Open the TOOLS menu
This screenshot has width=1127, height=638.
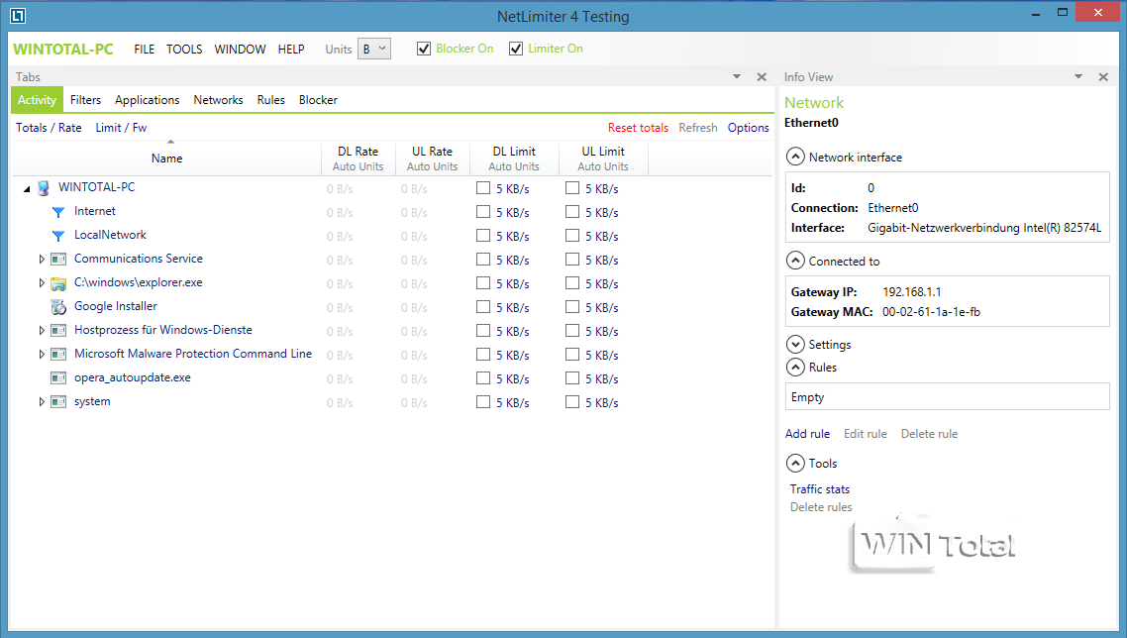pyautogui.click(x=184, y=49)
